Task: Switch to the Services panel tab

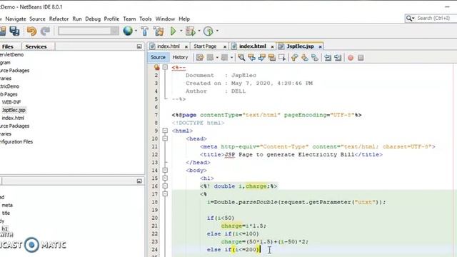Action: pos(36,46)
